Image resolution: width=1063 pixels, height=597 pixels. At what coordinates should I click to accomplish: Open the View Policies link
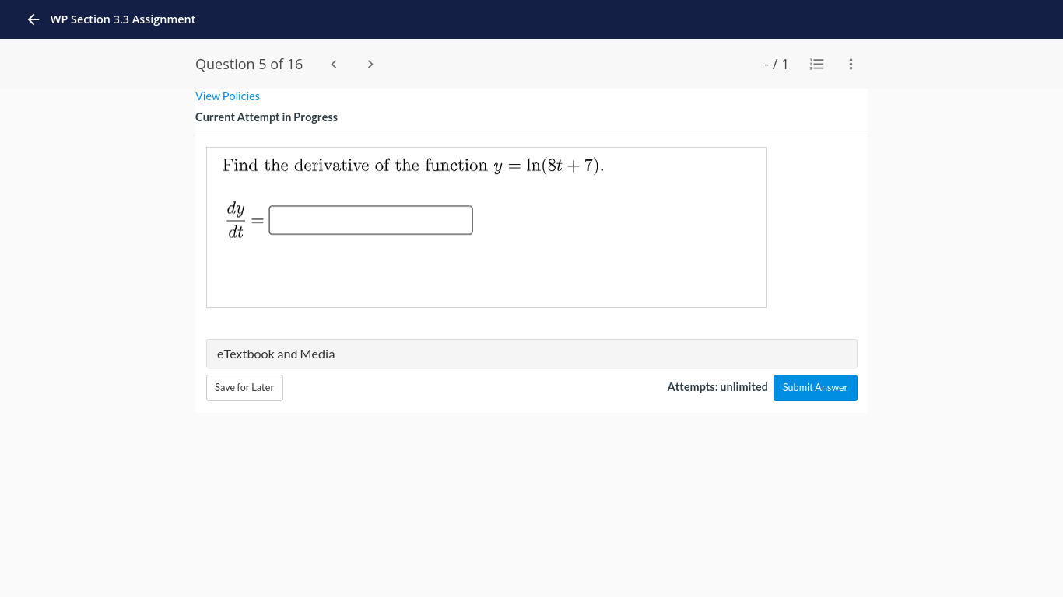click(227, 96)
